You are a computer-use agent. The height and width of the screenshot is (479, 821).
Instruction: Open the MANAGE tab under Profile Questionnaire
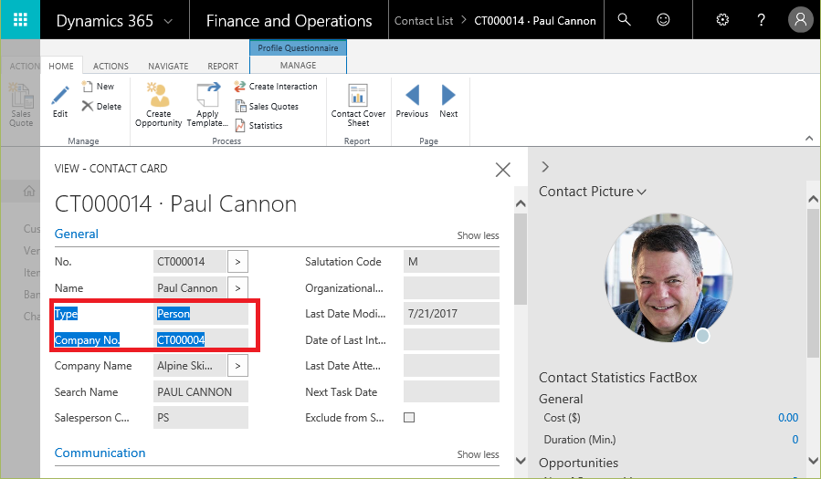pyautogui.click(x=298, y=65)
